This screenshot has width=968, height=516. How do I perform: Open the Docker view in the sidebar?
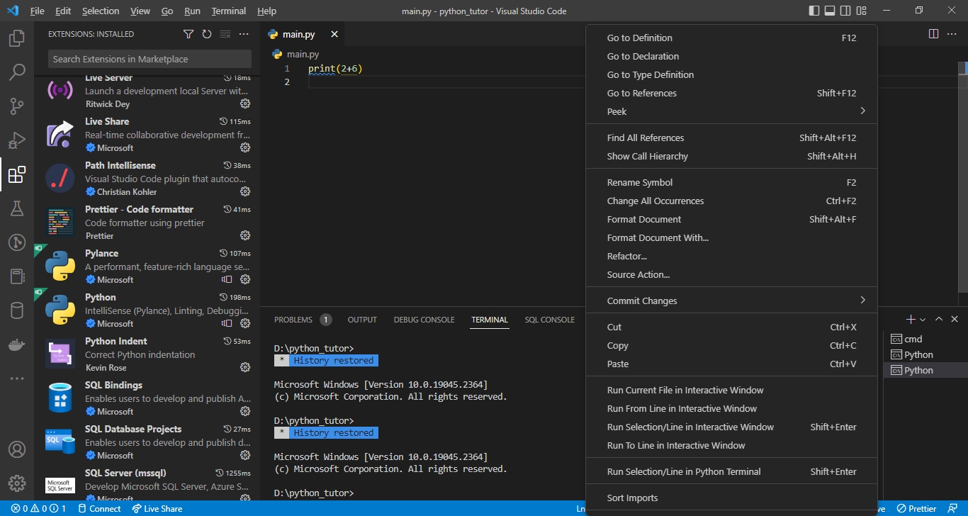tap(16, 345)
